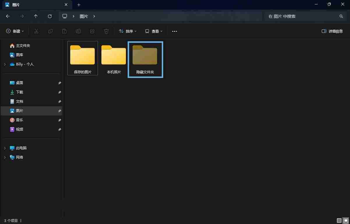Click the Copy icon in toolbar
The height and width of the screenshot is (224, 350).
50,31
